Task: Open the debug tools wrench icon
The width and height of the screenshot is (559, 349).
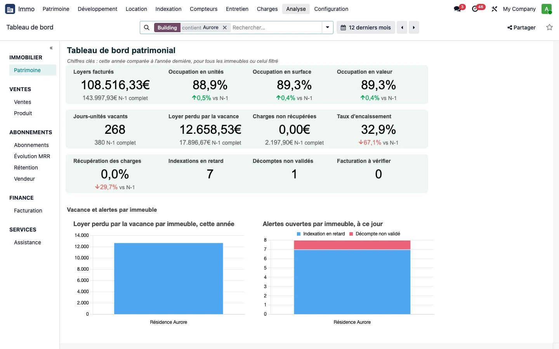Action: pos(494,9)
